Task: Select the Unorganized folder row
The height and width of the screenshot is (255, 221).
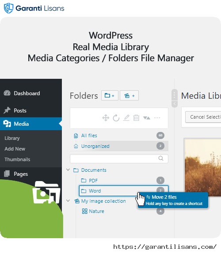Action: (x=119, y=146)
